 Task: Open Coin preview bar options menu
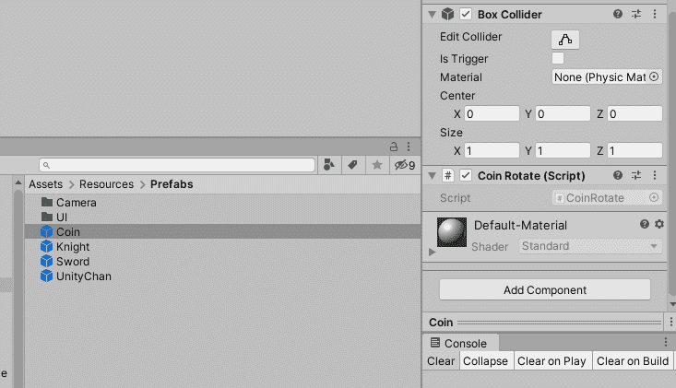point(670,322)
